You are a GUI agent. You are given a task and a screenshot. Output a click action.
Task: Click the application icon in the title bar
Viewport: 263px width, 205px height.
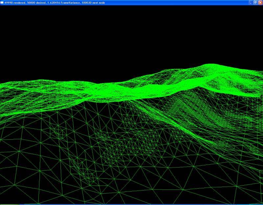2,3
